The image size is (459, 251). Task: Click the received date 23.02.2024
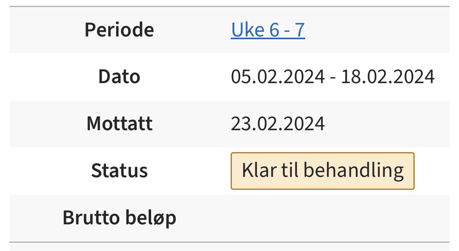278,124
